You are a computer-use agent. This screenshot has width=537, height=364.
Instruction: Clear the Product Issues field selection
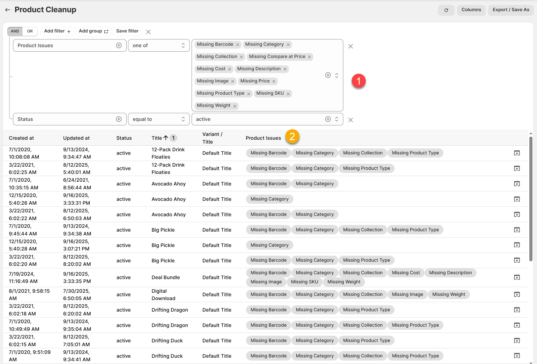(119, 45)
